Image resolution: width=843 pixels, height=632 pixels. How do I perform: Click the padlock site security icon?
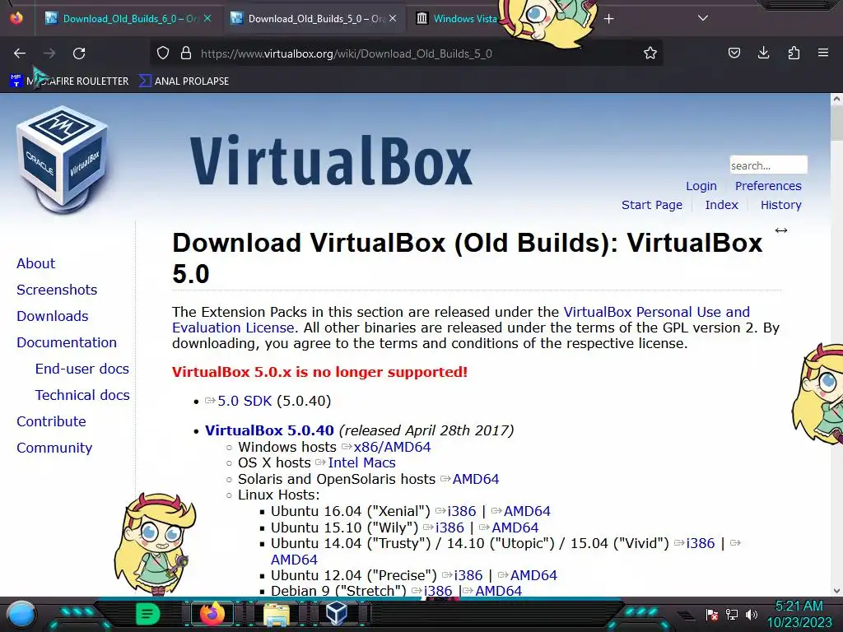point(186,53)
